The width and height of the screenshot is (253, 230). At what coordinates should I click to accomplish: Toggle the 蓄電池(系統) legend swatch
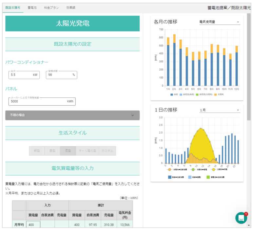[181, 94]
